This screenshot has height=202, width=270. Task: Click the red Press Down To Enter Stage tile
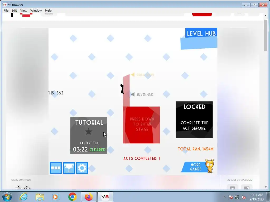pyautogui.click(x=141, y=125)
